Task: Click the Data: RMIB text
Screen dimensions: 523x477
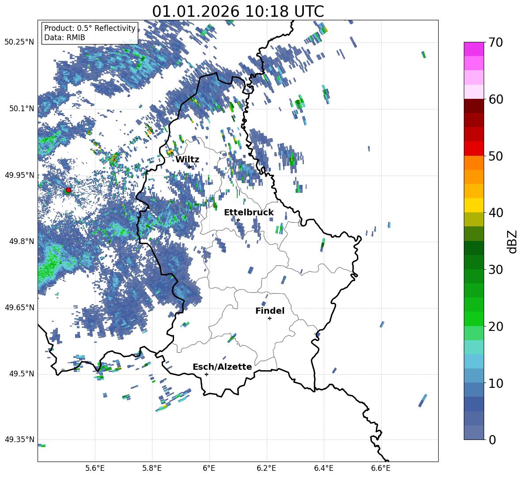Action: 64,38
